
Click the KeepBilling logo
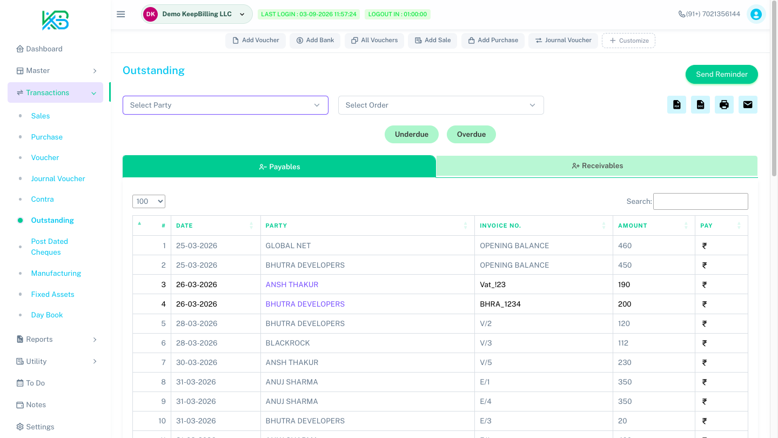coord(55,20)
